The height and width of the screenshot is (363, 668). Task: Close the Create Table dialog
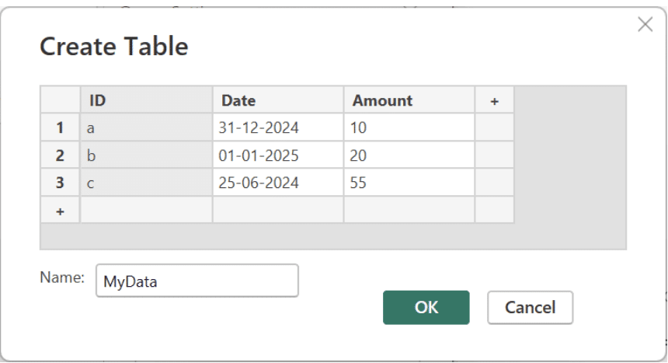click(645, 24)
